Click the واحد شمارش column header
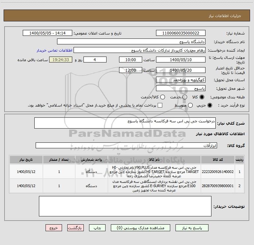 tap(91, 159)
